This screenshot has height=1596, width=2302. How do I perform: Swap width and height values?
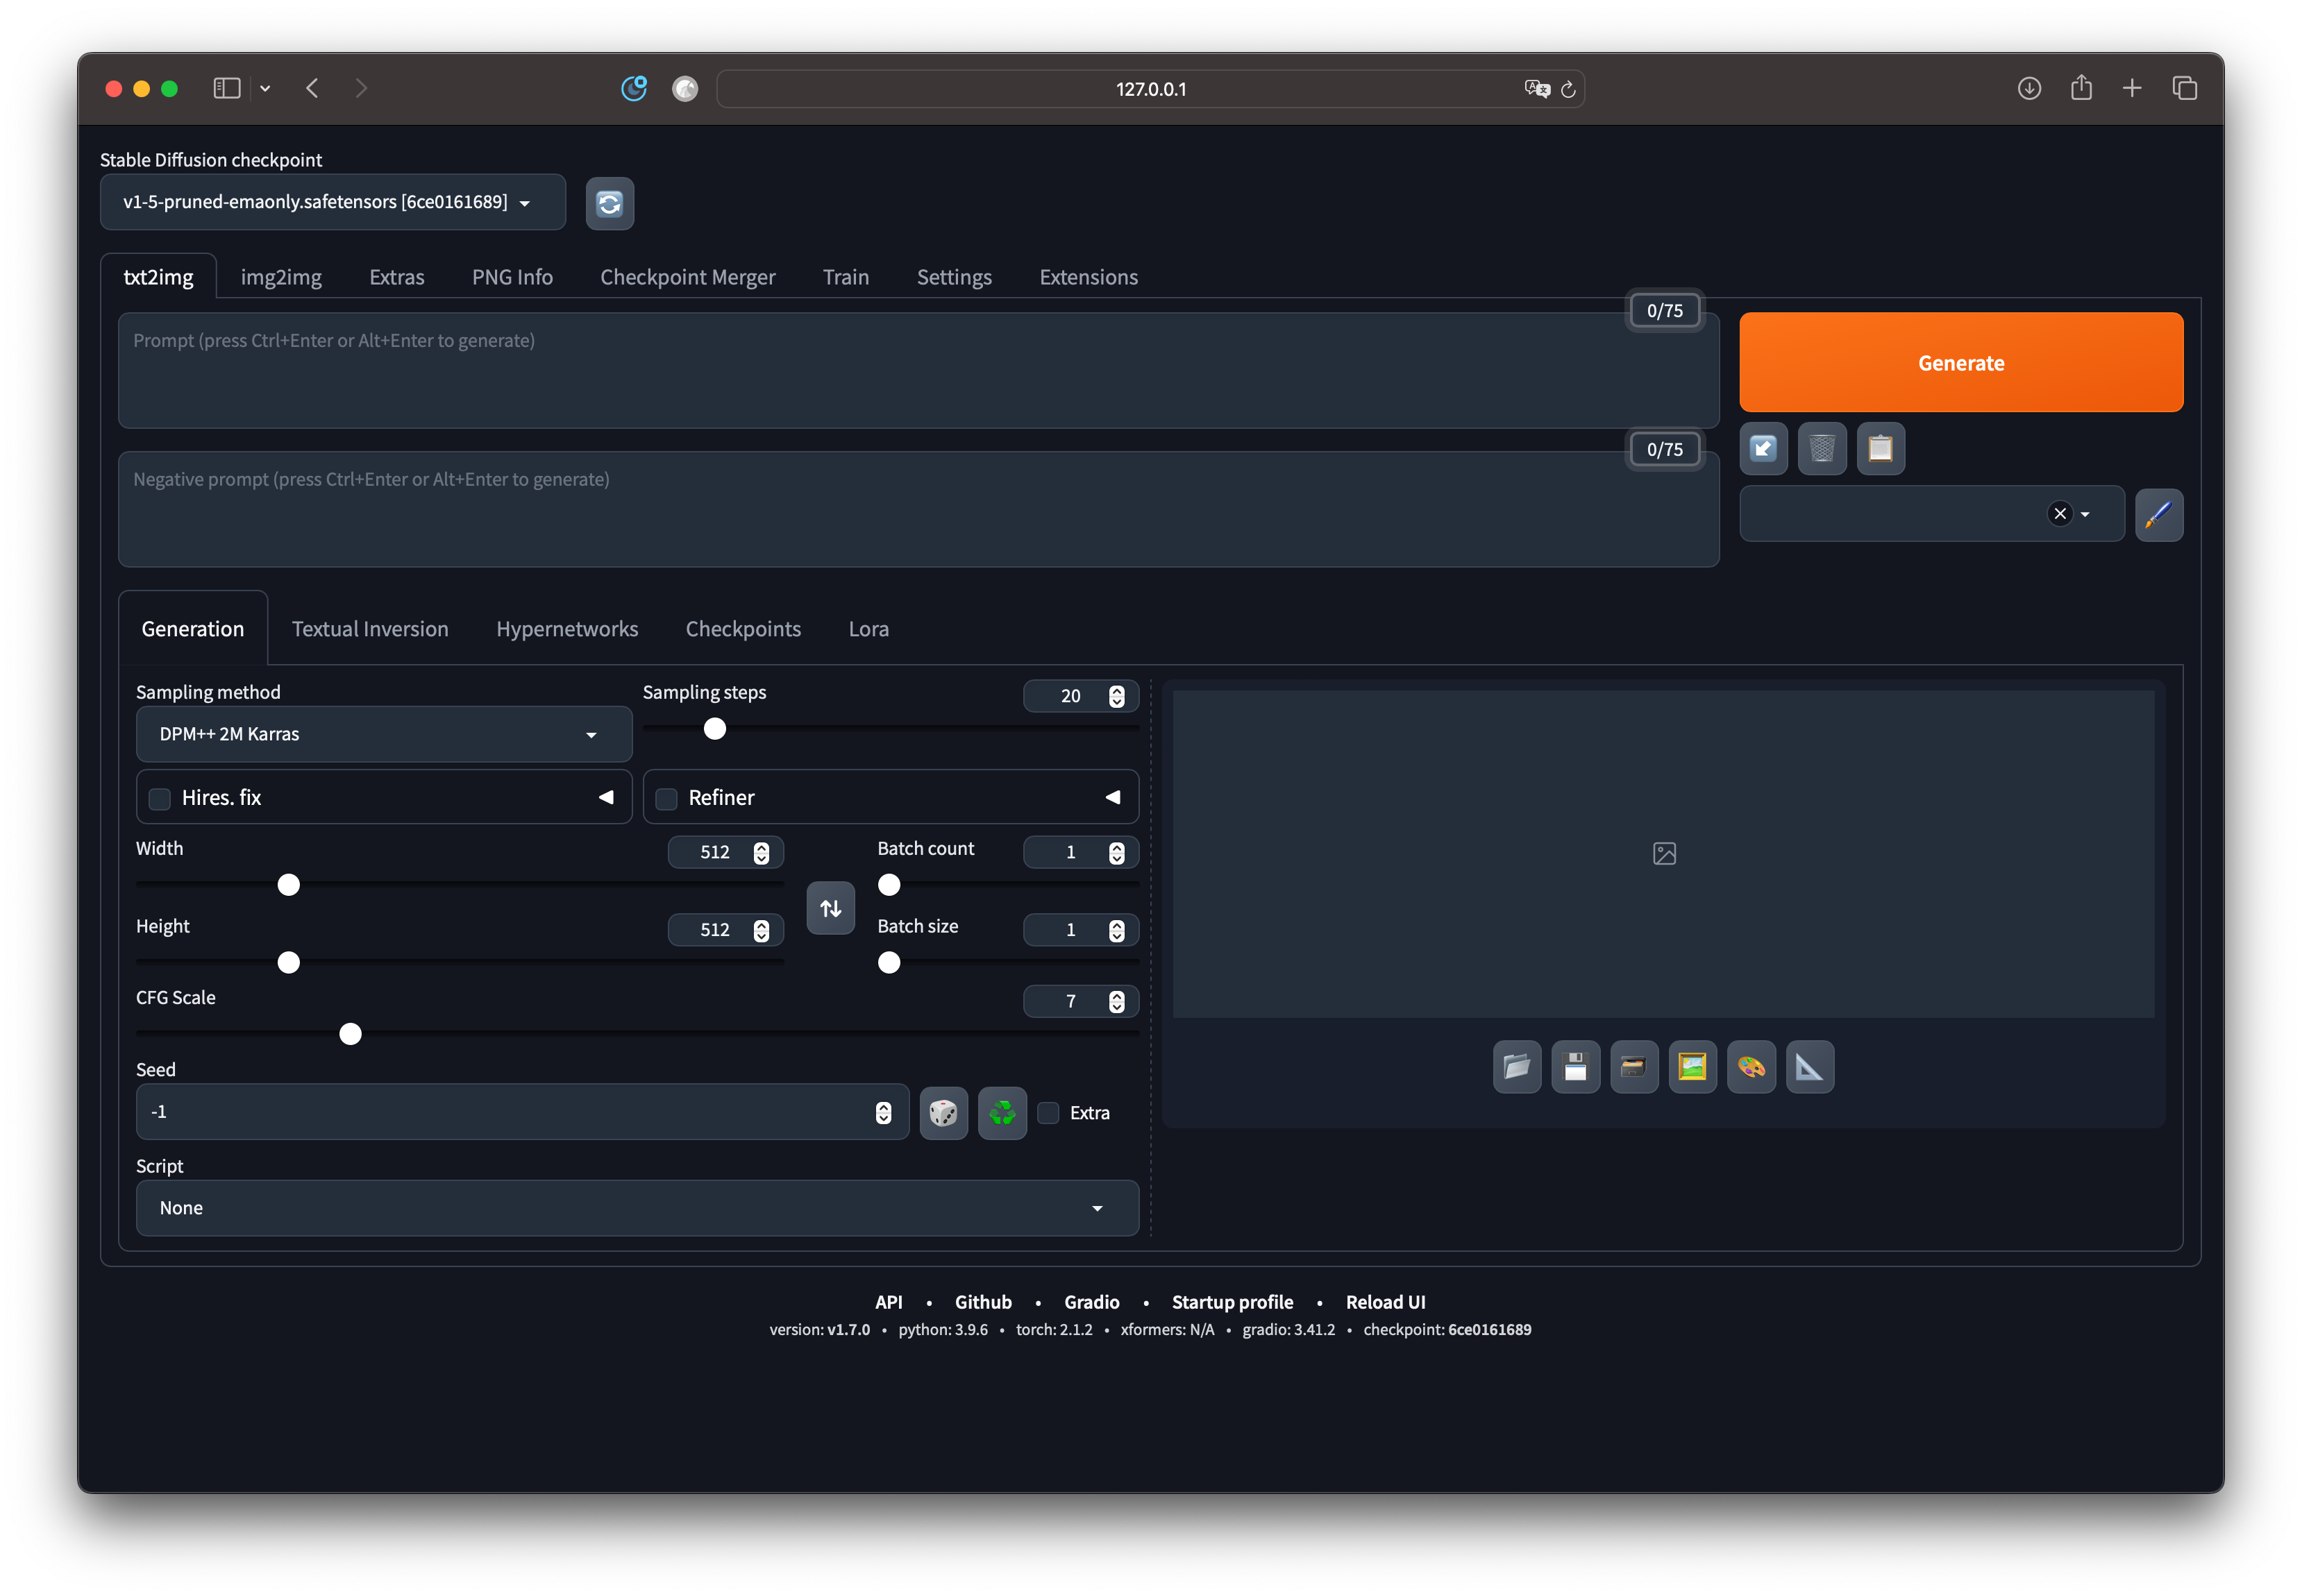pyautogui.click(x=830, y=907)
